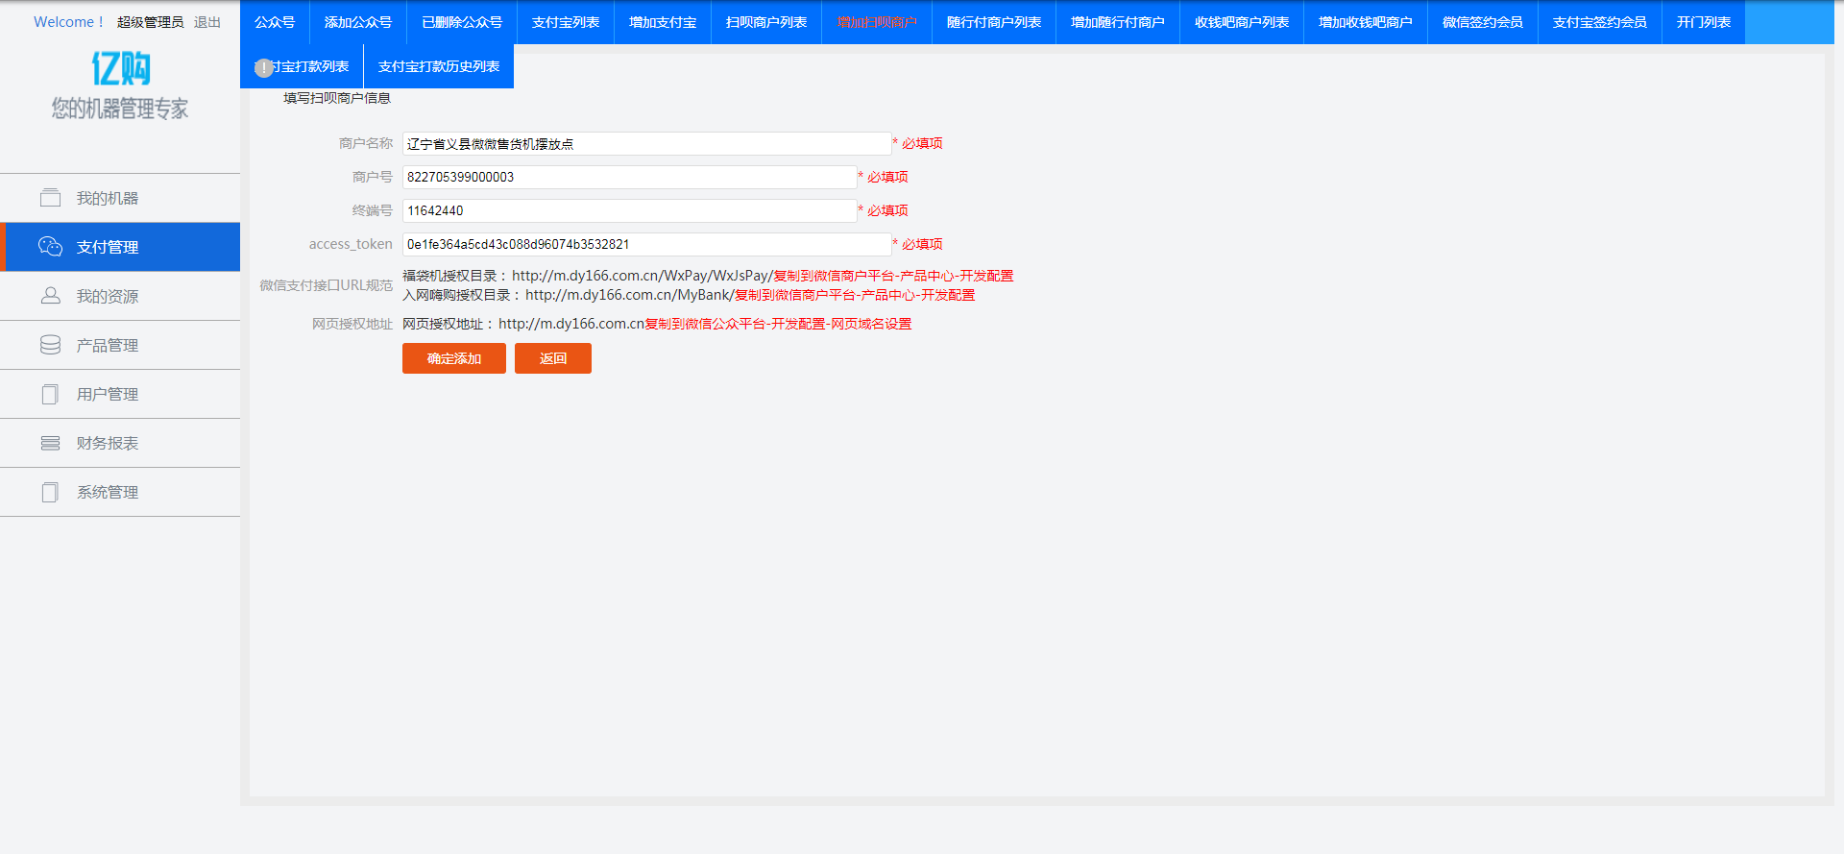
Task: Click the orange 返回 button
Action: coord(552,358)
